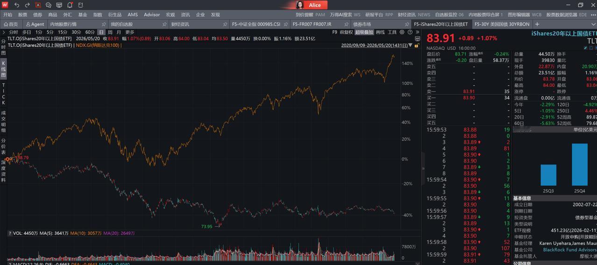Click pin icon on 财经资讯 tab
Image resolution: width=597 pixels, height=265 pixels.
click(225, 24)
